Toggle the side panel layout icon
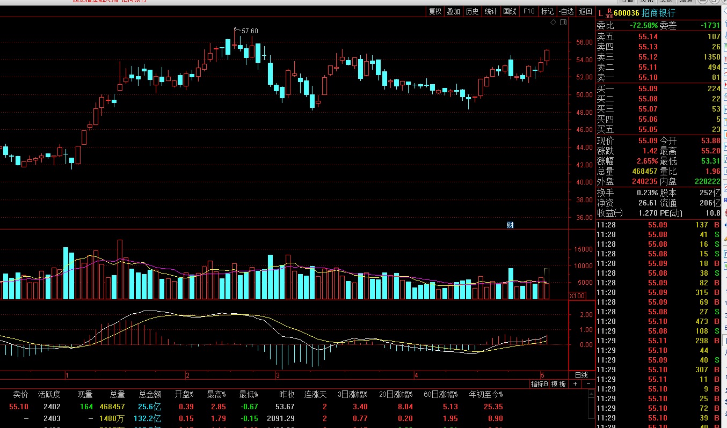Viewport: 727px width, 428px height. (563, 23)
